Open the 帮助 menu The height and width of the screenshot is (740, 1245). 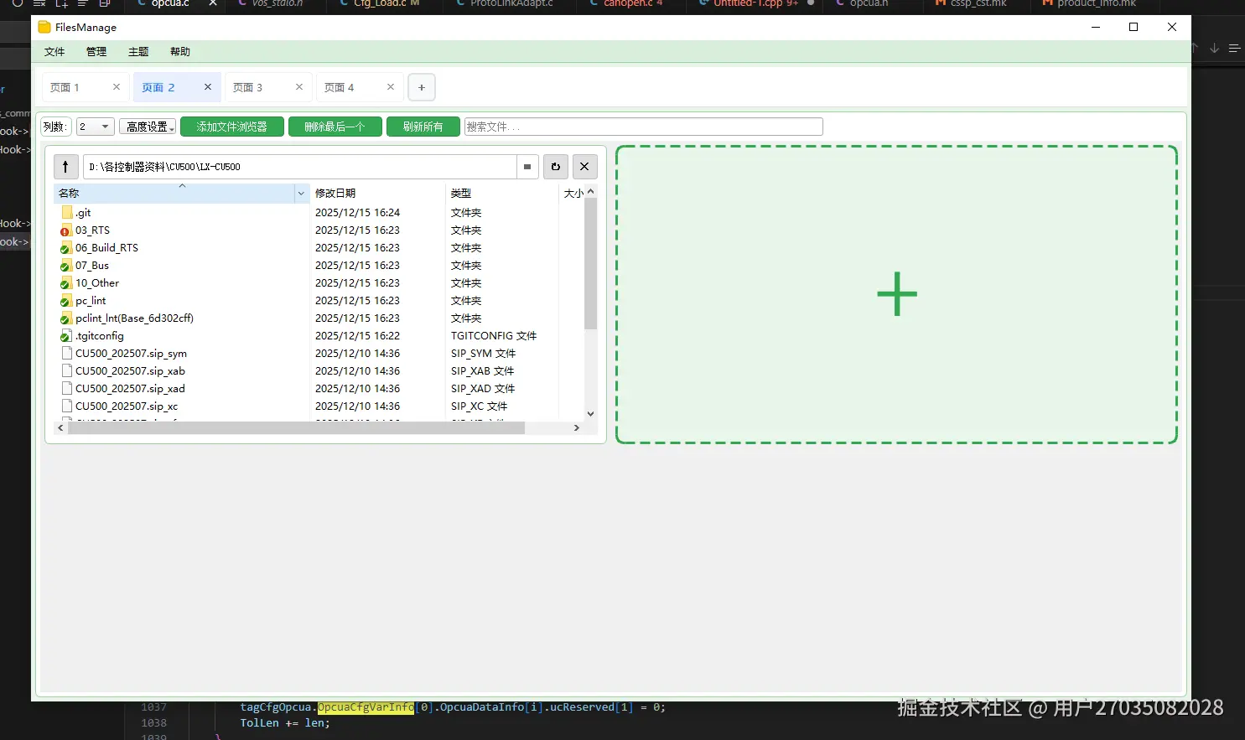point(180,52)
